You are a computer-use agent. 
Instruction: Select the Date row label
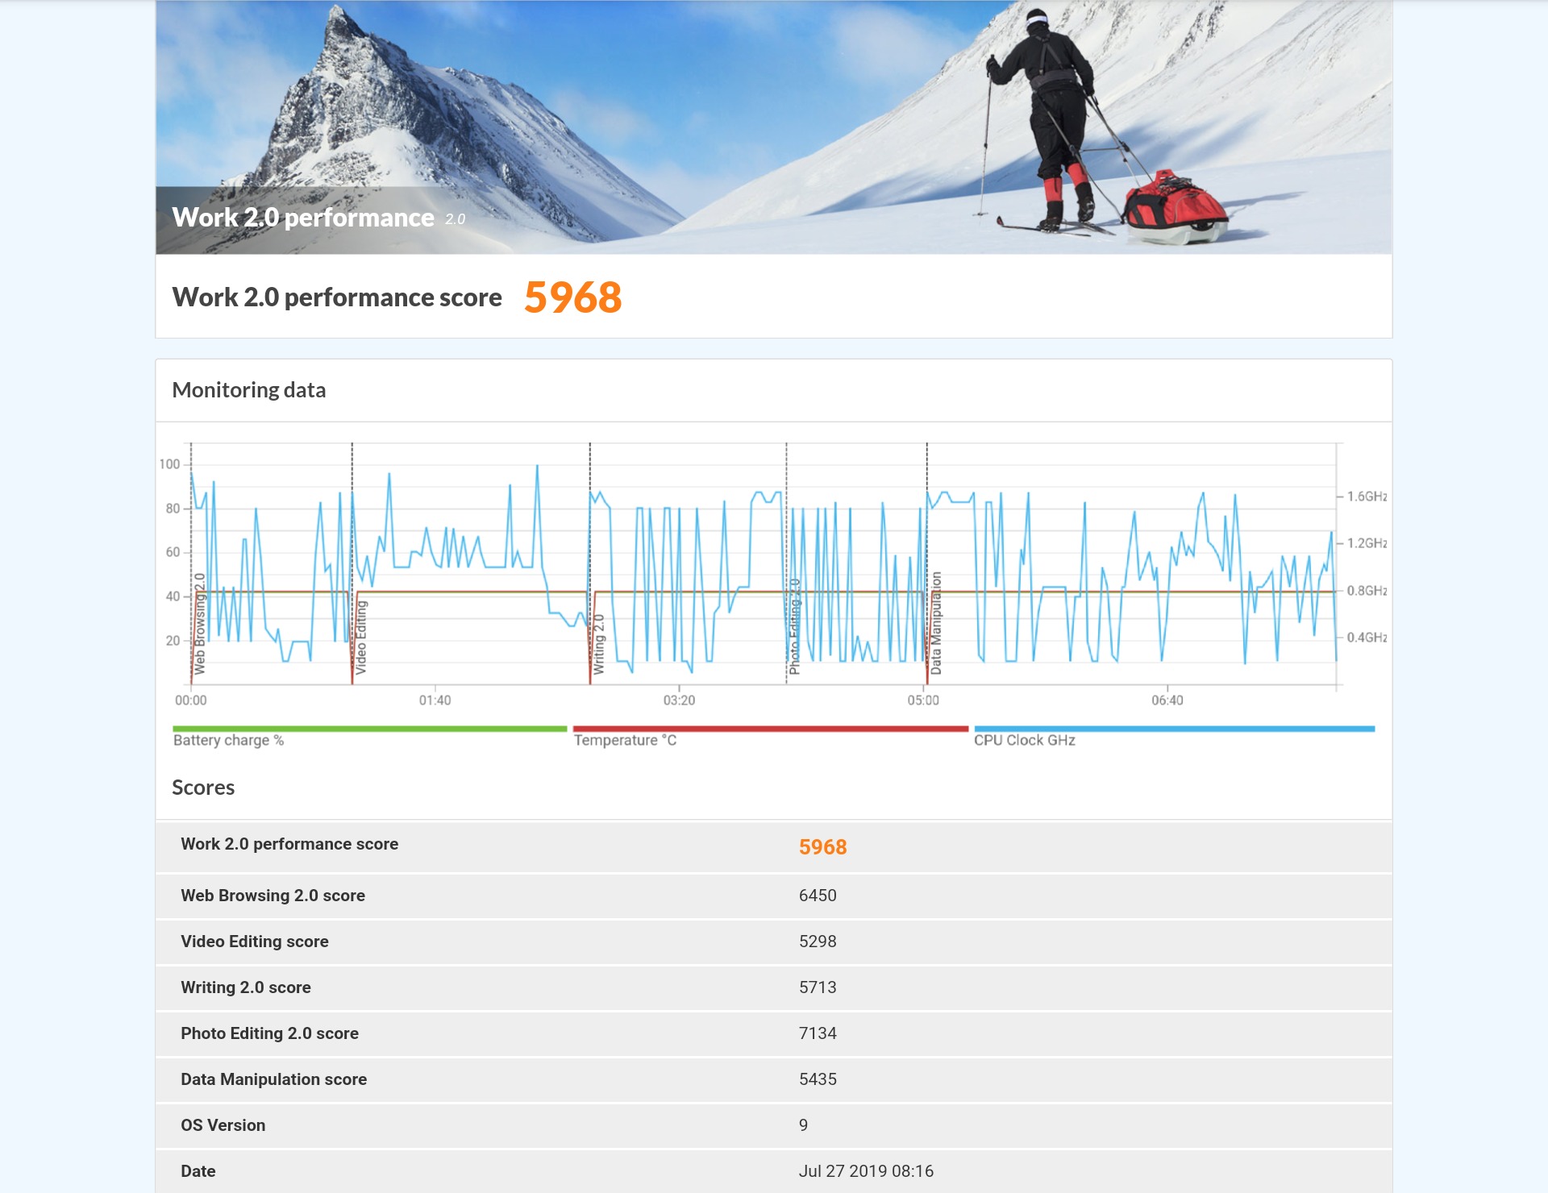tap(198, 1171)
